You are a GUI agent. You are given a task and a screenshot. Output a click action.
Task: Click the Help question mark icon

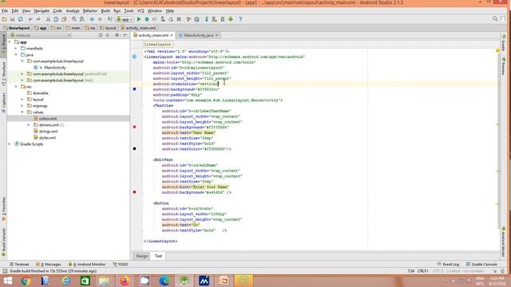(240, 19)
